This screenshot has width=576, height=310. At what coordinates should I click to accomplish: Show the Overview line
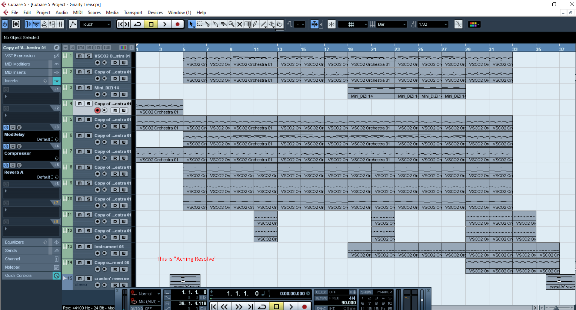pos(44,24)
